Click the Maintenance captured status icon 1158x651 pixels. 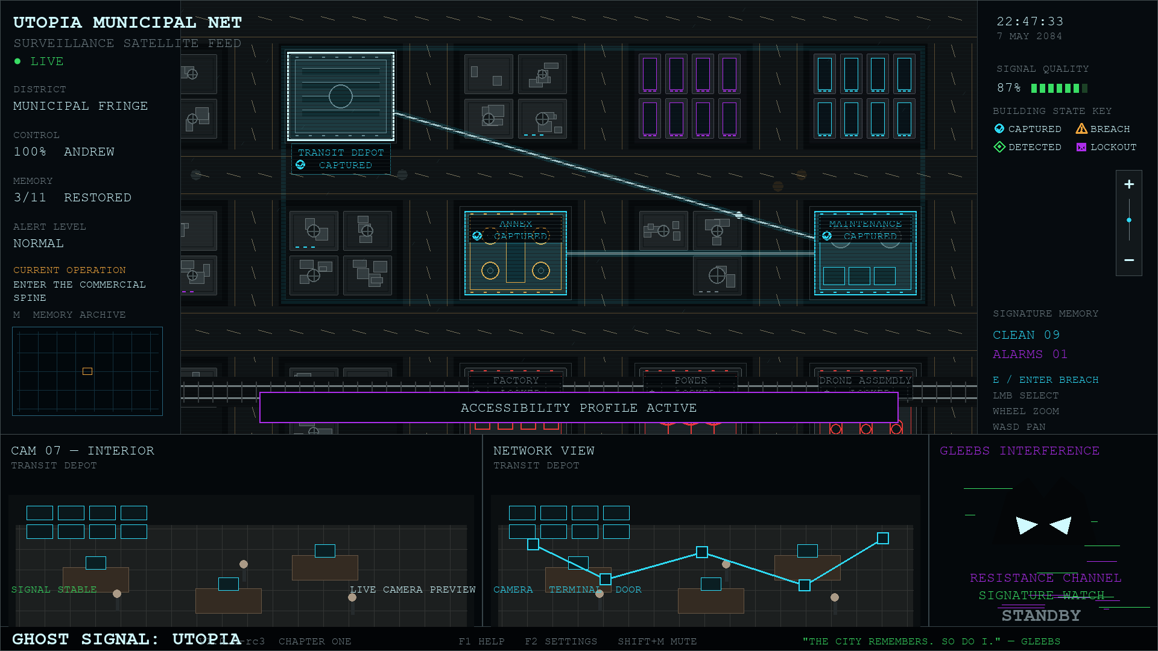pyautogui.click(x=827, y=236)
